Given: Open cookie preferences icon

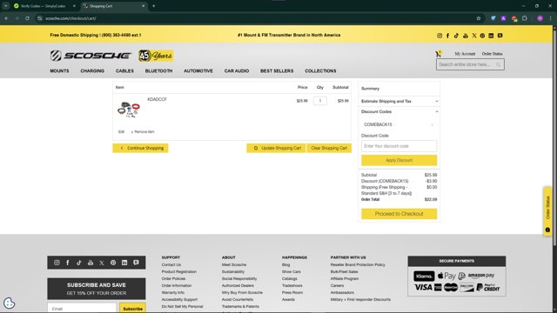Looking at the screenshot, I should (x=9, y=303).
